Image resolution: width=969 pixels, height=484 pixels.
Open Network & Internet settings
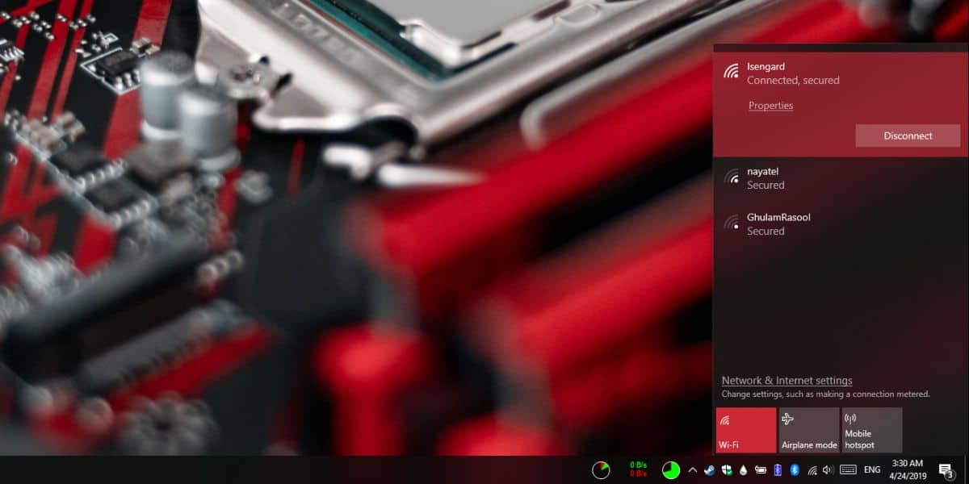tap(786, 380)
